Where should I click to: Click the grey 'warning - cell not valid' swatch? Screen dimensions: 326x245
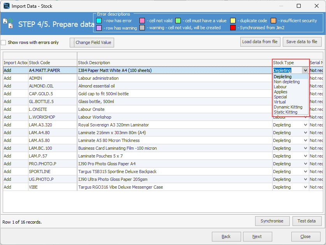(x=142, y=28)
